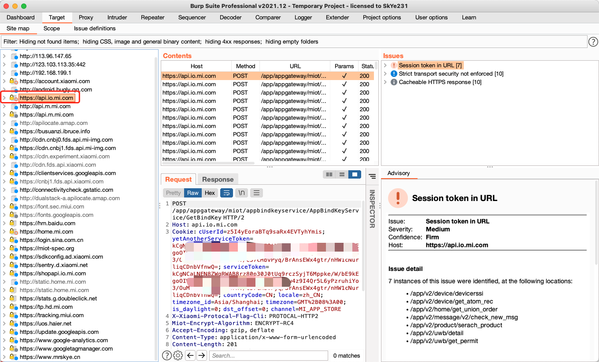Focus the request Search field
599x362 pixels.
pyautogui.click(x=269, y=355)
